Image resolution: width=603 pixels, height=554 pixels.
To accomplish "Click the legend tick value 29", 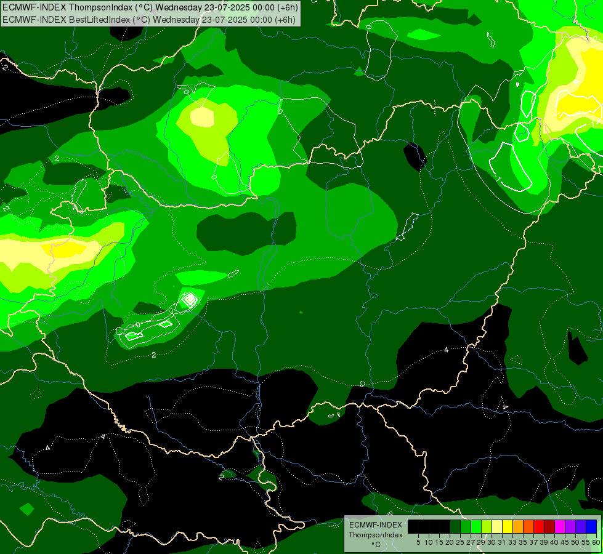I will pyautogui.click(x=481, y=542).
